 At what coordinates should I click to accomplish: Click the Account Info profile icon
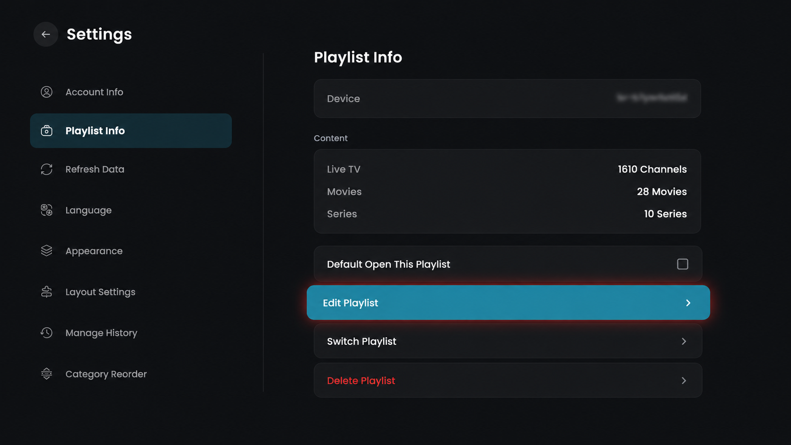(46, 92)
